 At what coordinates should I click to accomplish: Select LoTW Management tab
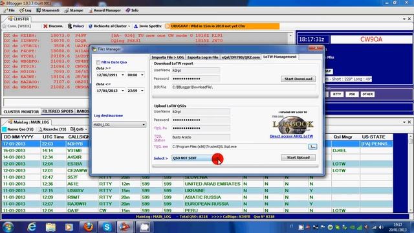[280, 57]
